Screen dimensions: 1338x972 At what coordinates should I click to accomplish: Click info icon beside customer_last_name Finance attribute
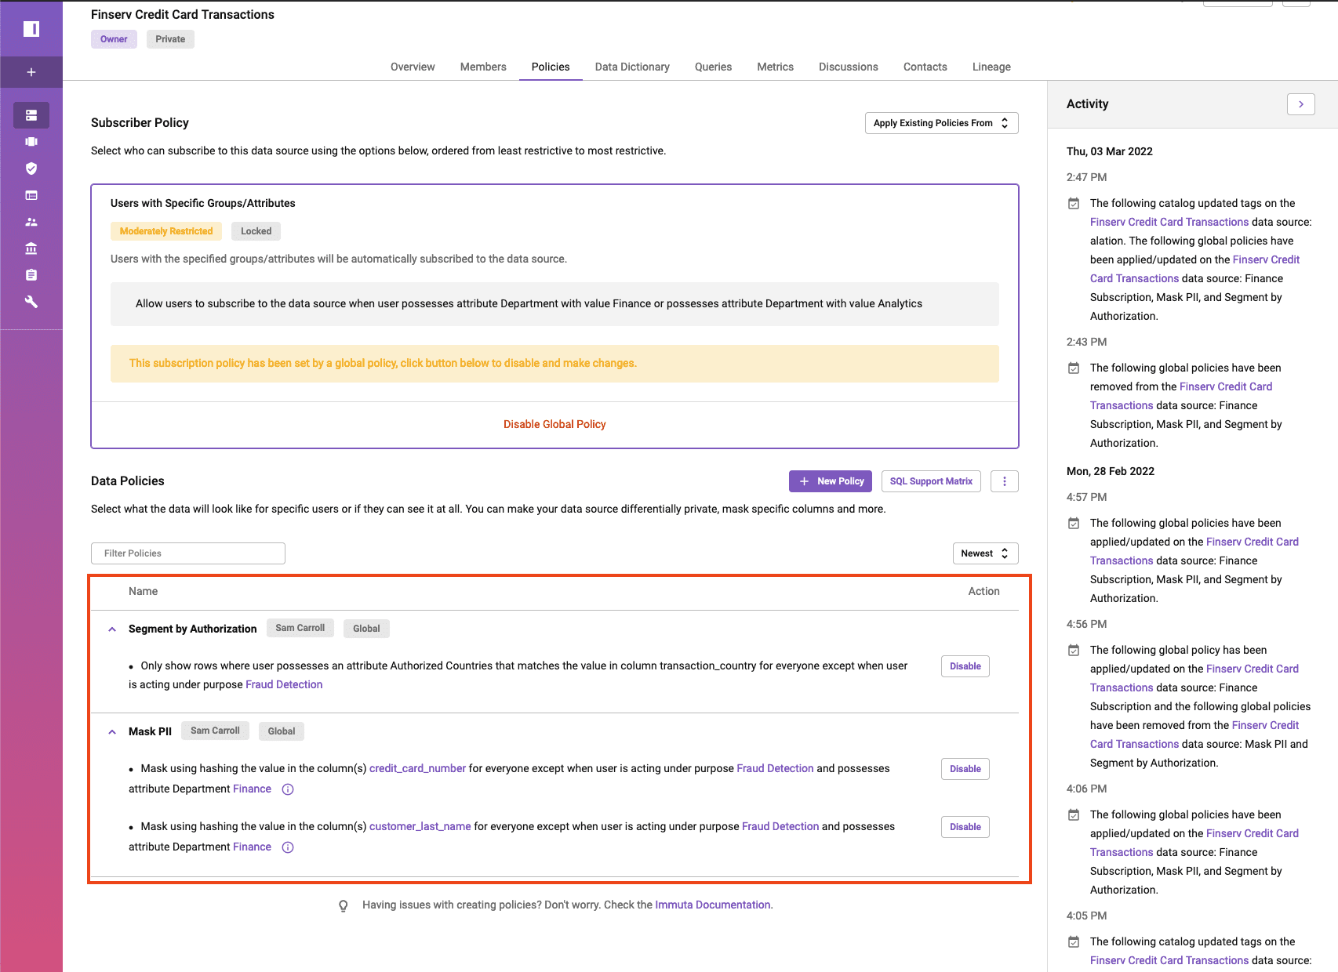click(x=288, y=847)
